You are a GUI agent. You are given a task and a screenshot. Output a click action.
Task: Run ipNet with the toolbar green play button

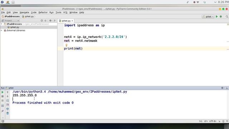point(217,16)
